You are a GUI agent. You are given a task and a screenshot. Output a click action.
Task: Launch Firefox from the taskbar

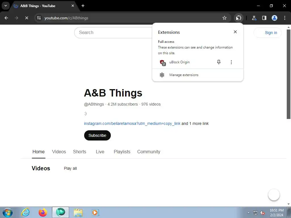point(43,212)
